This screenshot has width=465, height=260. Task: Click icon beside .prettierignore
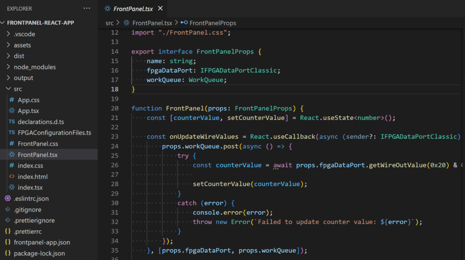coord(8,220)
